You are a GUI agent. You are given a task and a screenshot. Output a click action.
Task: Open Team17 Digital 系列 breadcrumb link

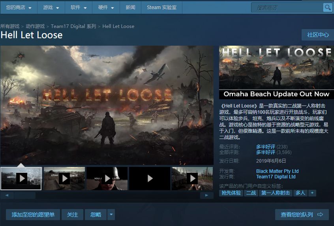coord(73,26)
